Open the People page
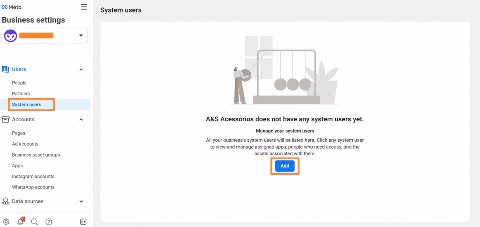This screenshot has width=480, height=227. (19, 83)
